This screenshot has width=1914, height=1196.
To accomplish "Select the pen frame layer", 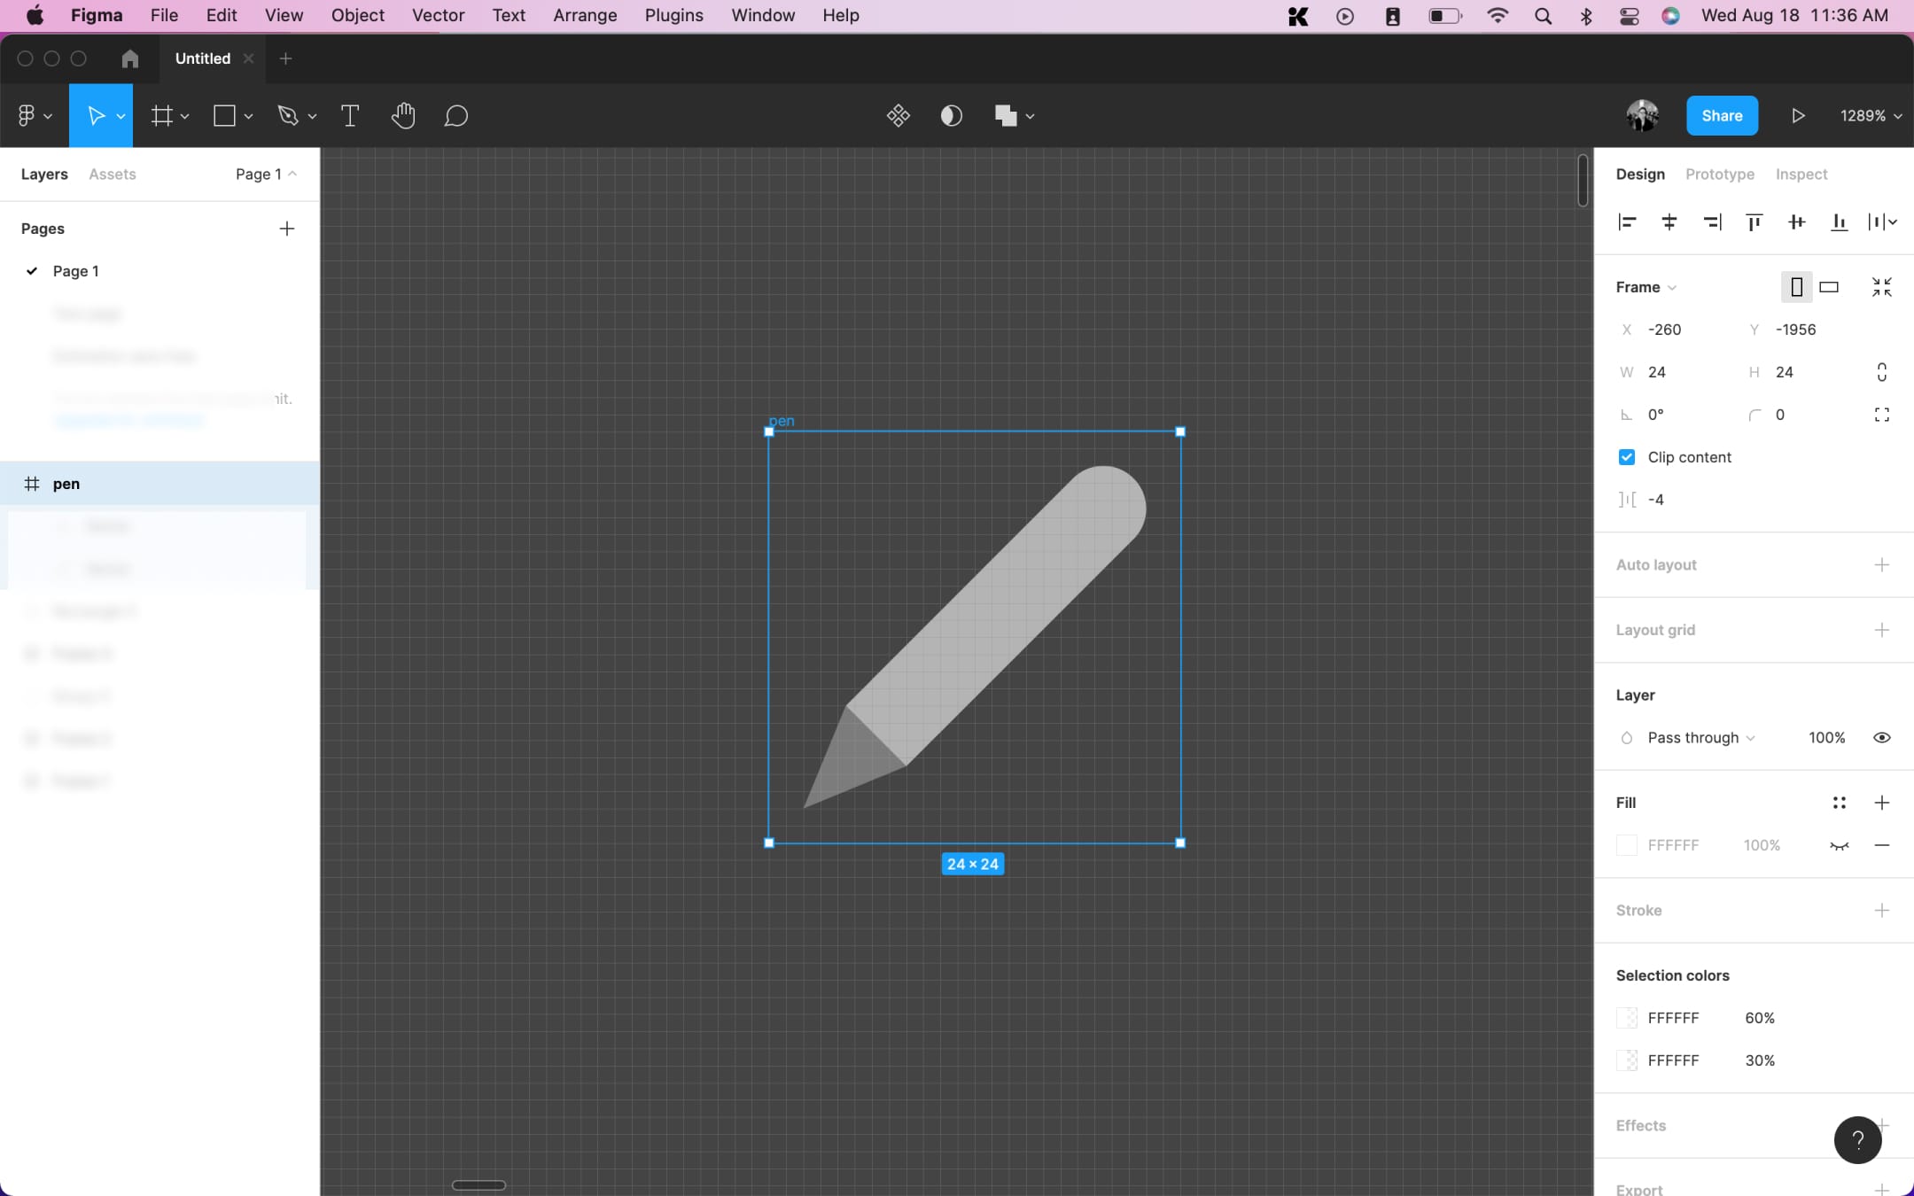I will point(159,484).
